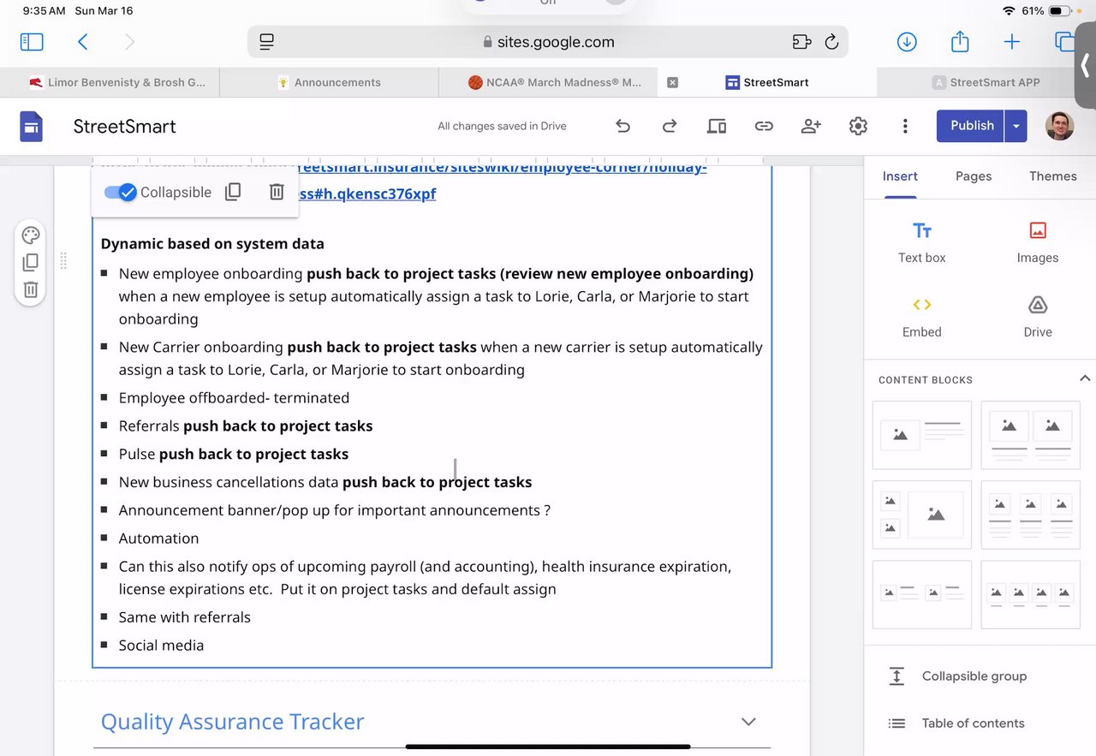
Task: Show the Safari tab overview icon
Action: point(1064,41)
